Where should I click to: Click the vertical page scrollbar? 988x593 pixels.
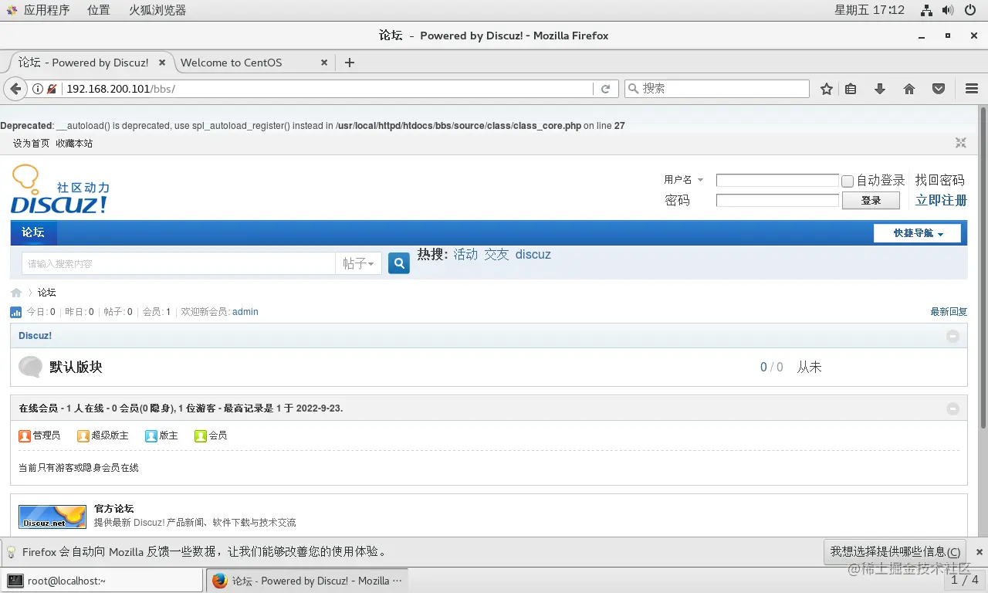tap(983, 267)
